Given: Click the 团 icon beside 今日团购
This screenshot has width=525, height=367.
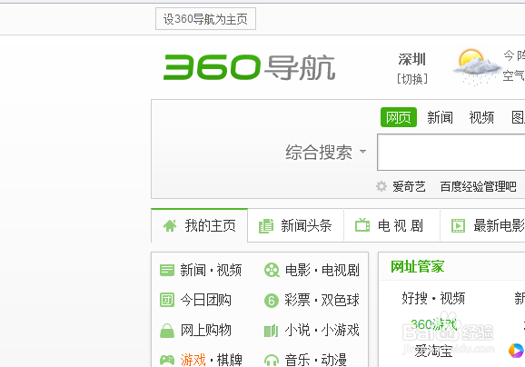Looking at the screenshot, I should [167, 300].
